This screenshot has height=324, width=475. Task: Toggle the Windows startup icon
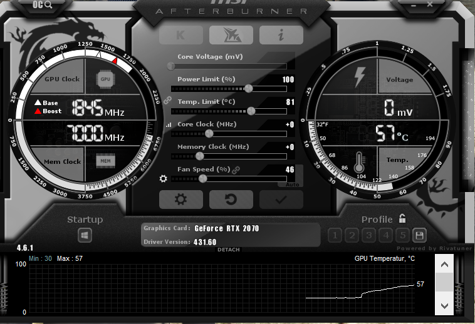pyautogui.click(x=85, y=235)
